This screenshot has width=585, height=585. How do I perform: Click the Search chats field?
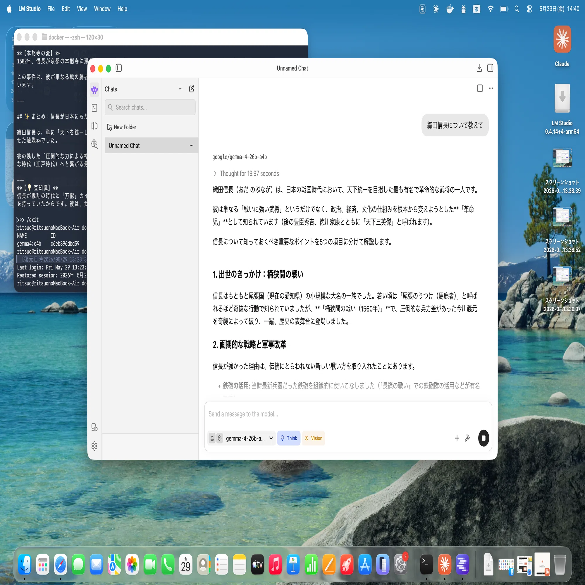(x=150, y=107)
